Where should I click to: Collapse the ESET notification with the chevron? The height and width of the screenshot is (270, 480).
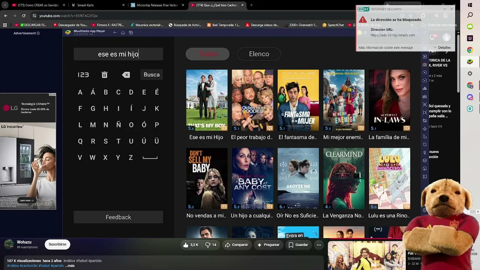445,9
